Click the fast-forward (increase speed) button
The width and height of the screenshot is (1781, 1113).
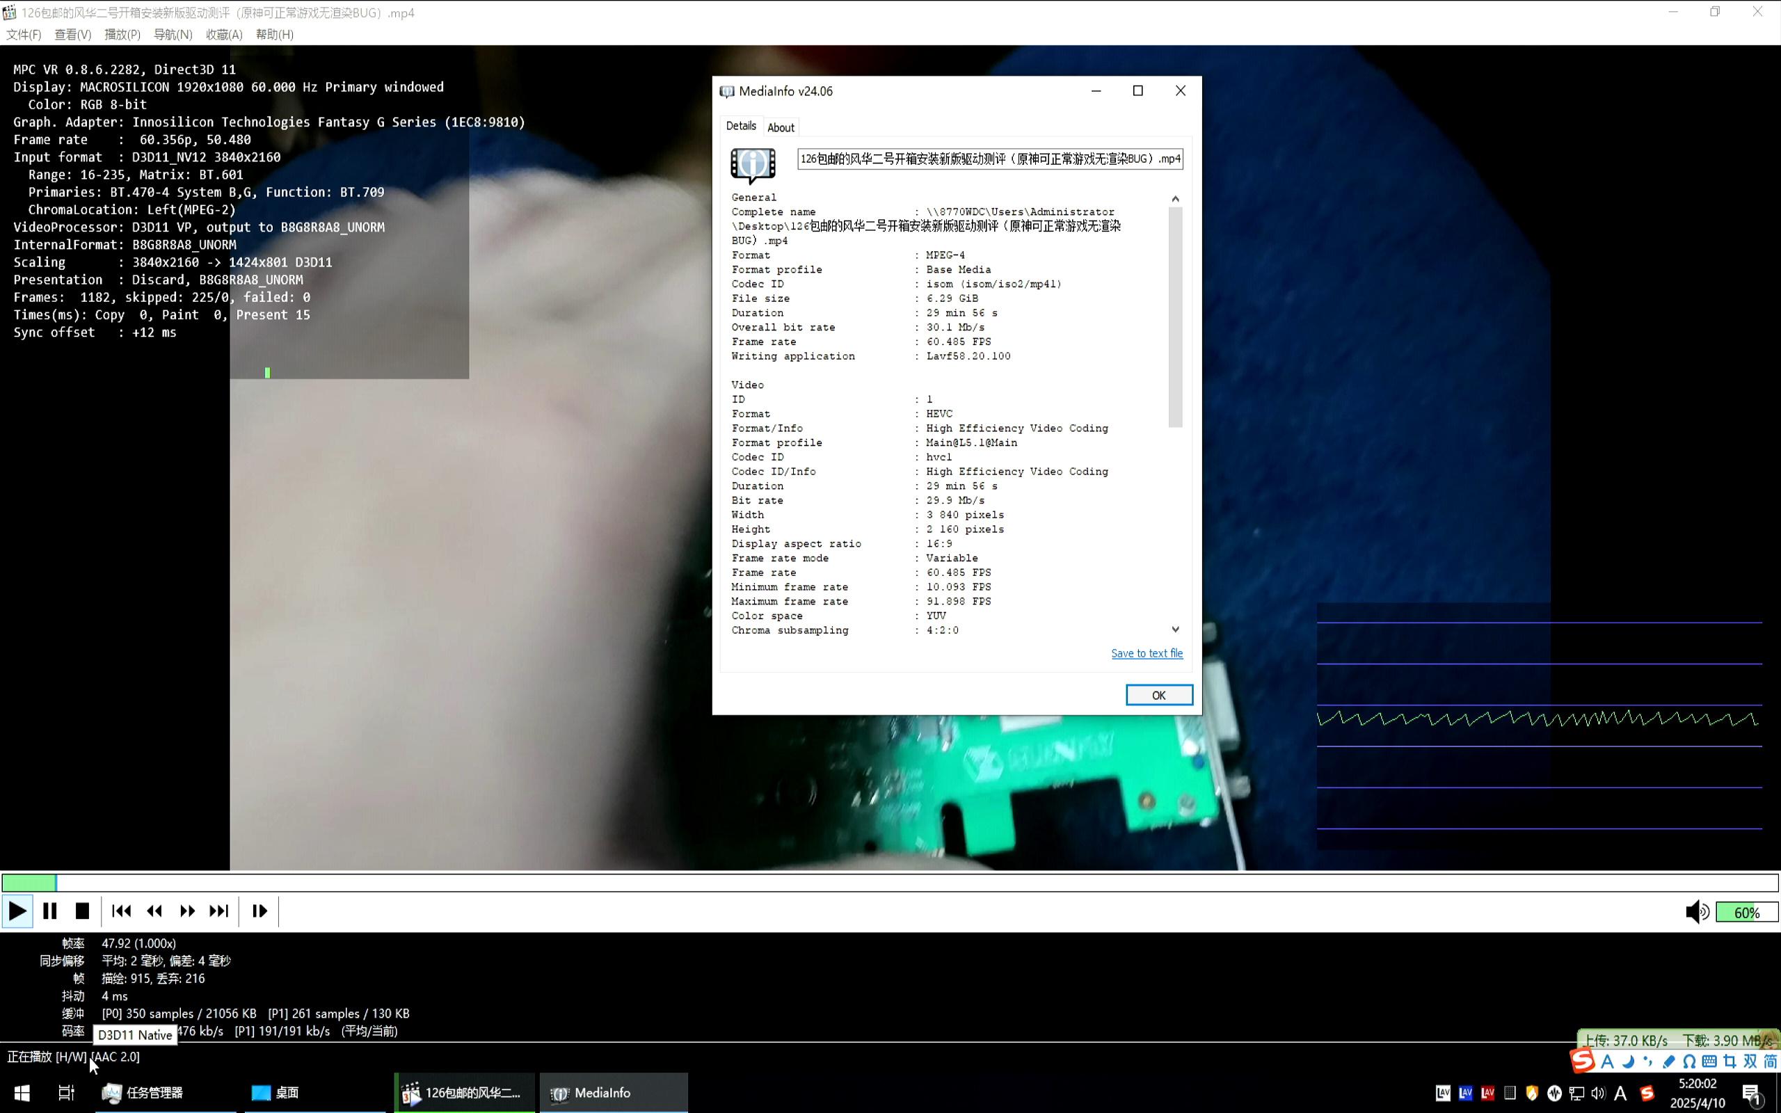tap(187, 911)
